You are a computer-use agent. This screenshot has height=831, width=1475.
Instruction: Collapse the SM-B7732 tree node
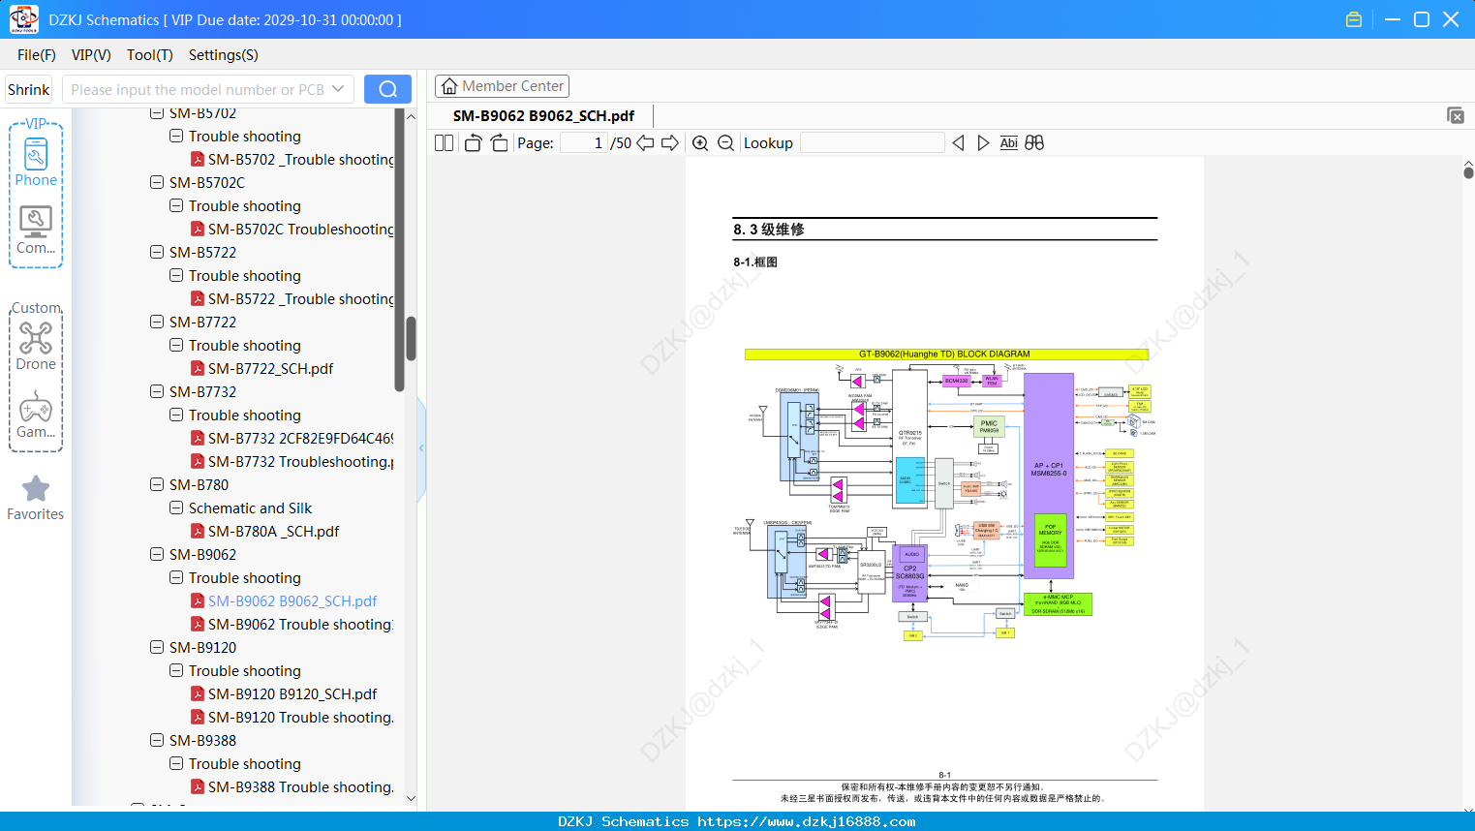point(157,391)
